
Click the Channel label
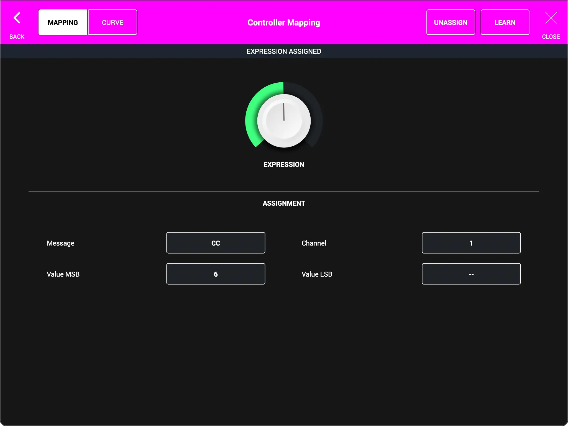(x=314, y=243)
